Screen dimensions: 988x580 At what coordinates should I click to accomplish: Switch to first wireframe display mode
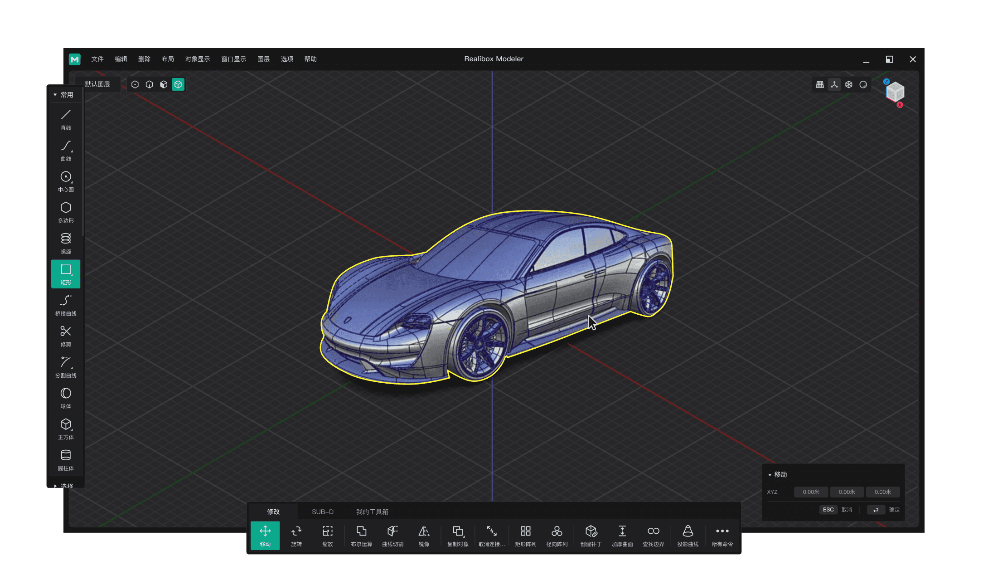[x=135, y=84]
